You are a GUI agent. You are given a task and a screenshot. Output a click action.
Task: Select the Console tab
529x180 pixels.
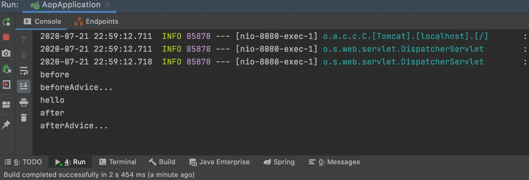coord(42,22)
